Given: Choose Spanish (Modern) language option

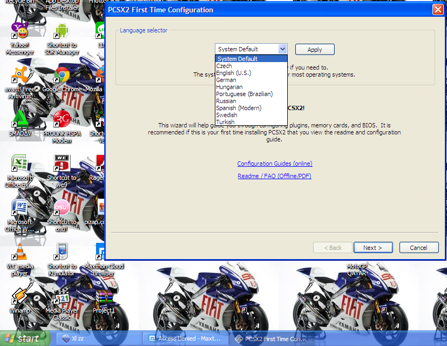Looking at the screenshot, I should click(x=251, y=108).
